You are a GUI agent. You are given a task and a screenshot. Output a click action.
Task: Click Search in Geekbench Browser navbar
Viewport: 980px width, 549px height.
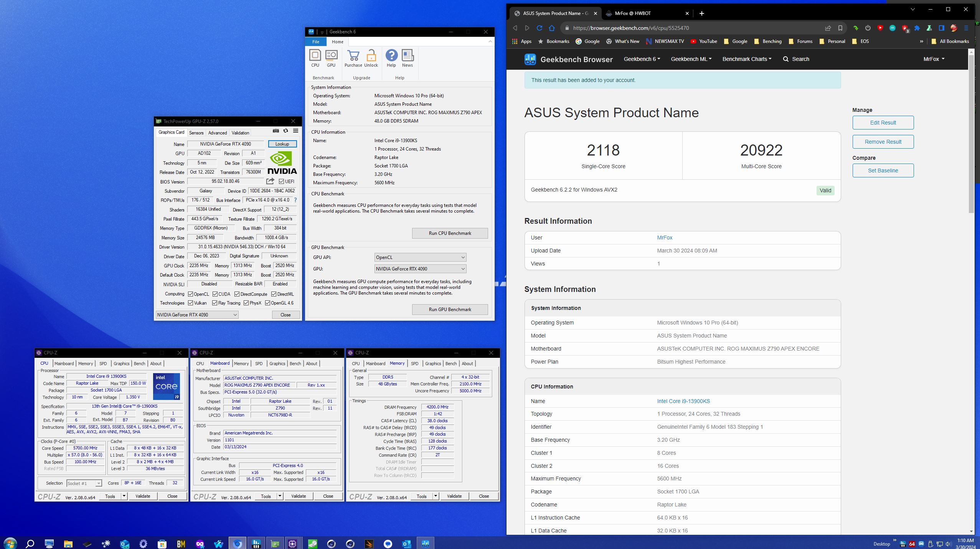(796, 59)
